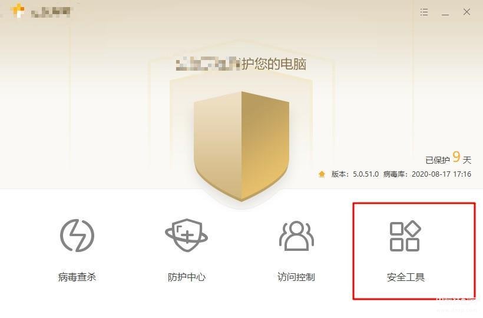Select the 访问控制 label

[x=296, y=277]
